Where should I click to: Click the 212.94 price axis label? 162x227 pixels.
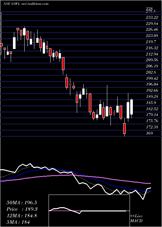[152, 54]
